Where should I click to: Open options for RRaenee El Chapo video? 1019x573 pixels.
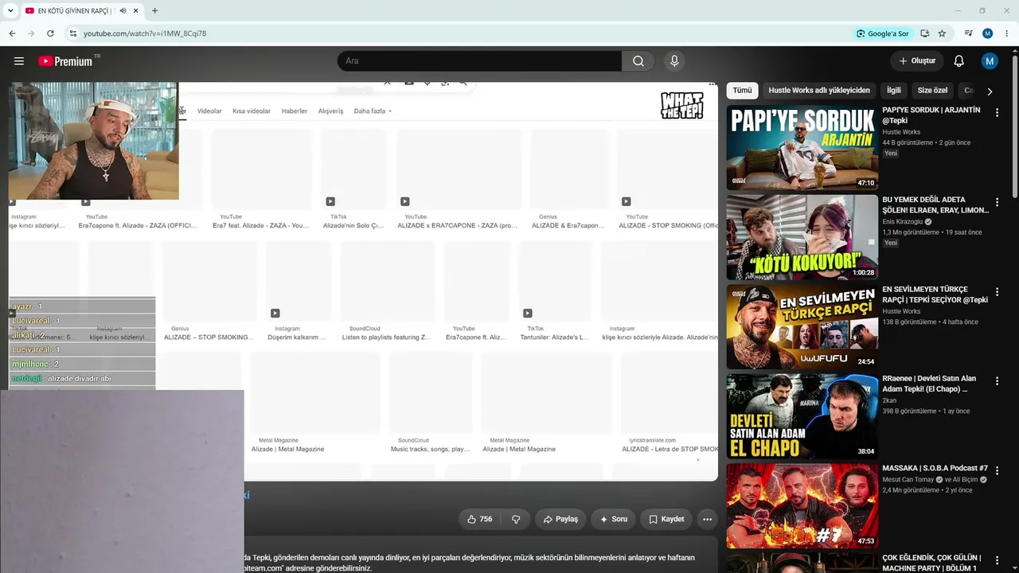(x=997, y=381)
